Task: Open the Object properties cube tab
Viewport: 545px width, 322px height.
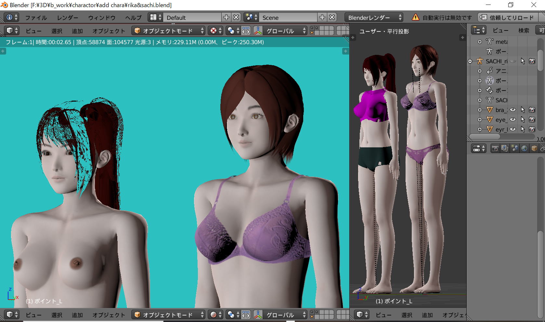Action: tap(534, 149)
